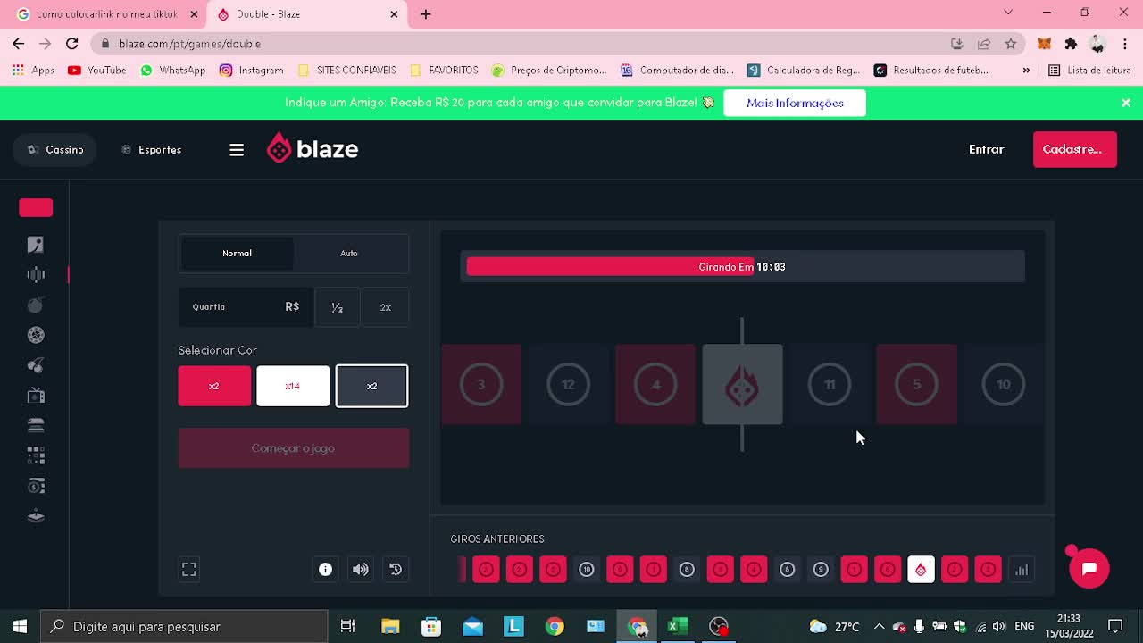This screenshot has width=1143, height=643.
Task: Click the Girando Em countdown progress bar
Action: [x=742, y=267]
